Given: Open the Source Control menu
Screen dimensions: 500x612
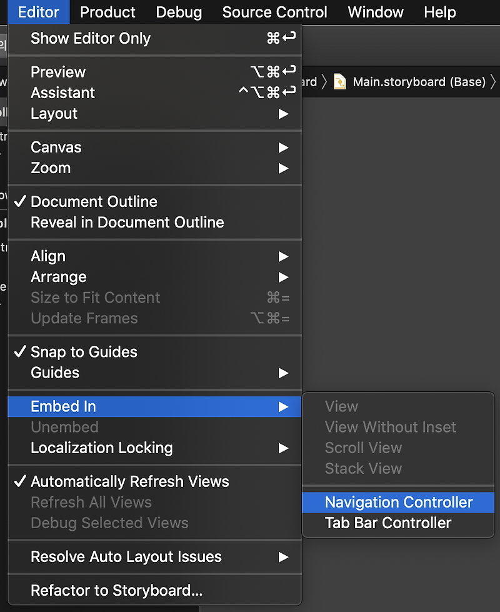Looking at the screenshot, I should (x=275, y=12).
